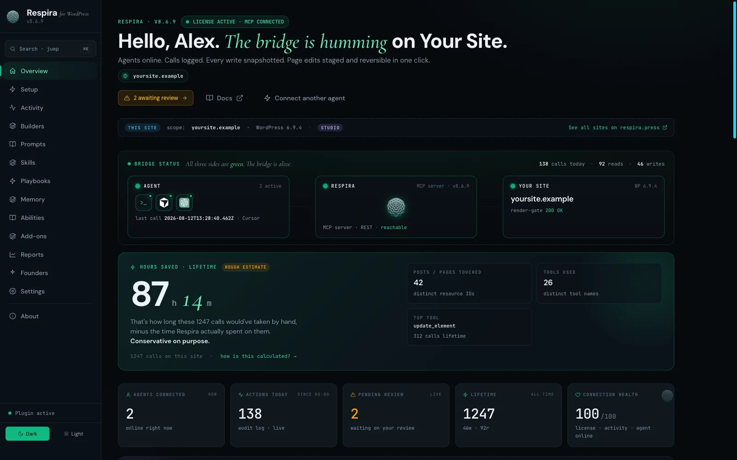
Task: Click the Hours Saved lightning icon
Action: [133, 267]
